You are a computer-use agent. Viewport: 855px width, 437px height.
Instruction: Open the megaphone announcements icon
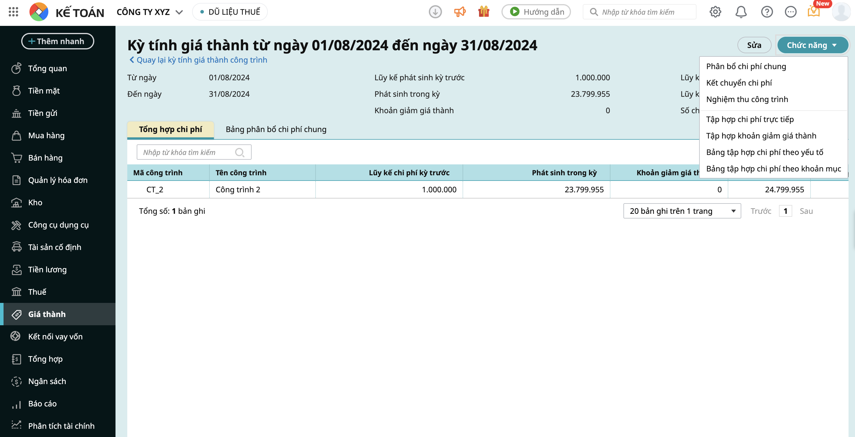pos(460,12)
